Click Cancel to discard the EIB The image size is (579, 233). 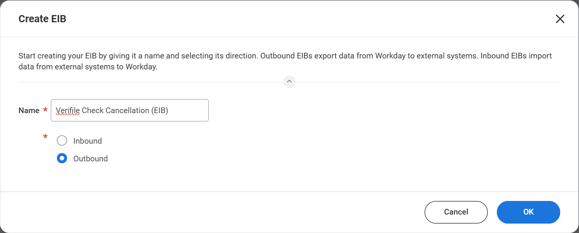pyautogui.click(x=456, y=212)
